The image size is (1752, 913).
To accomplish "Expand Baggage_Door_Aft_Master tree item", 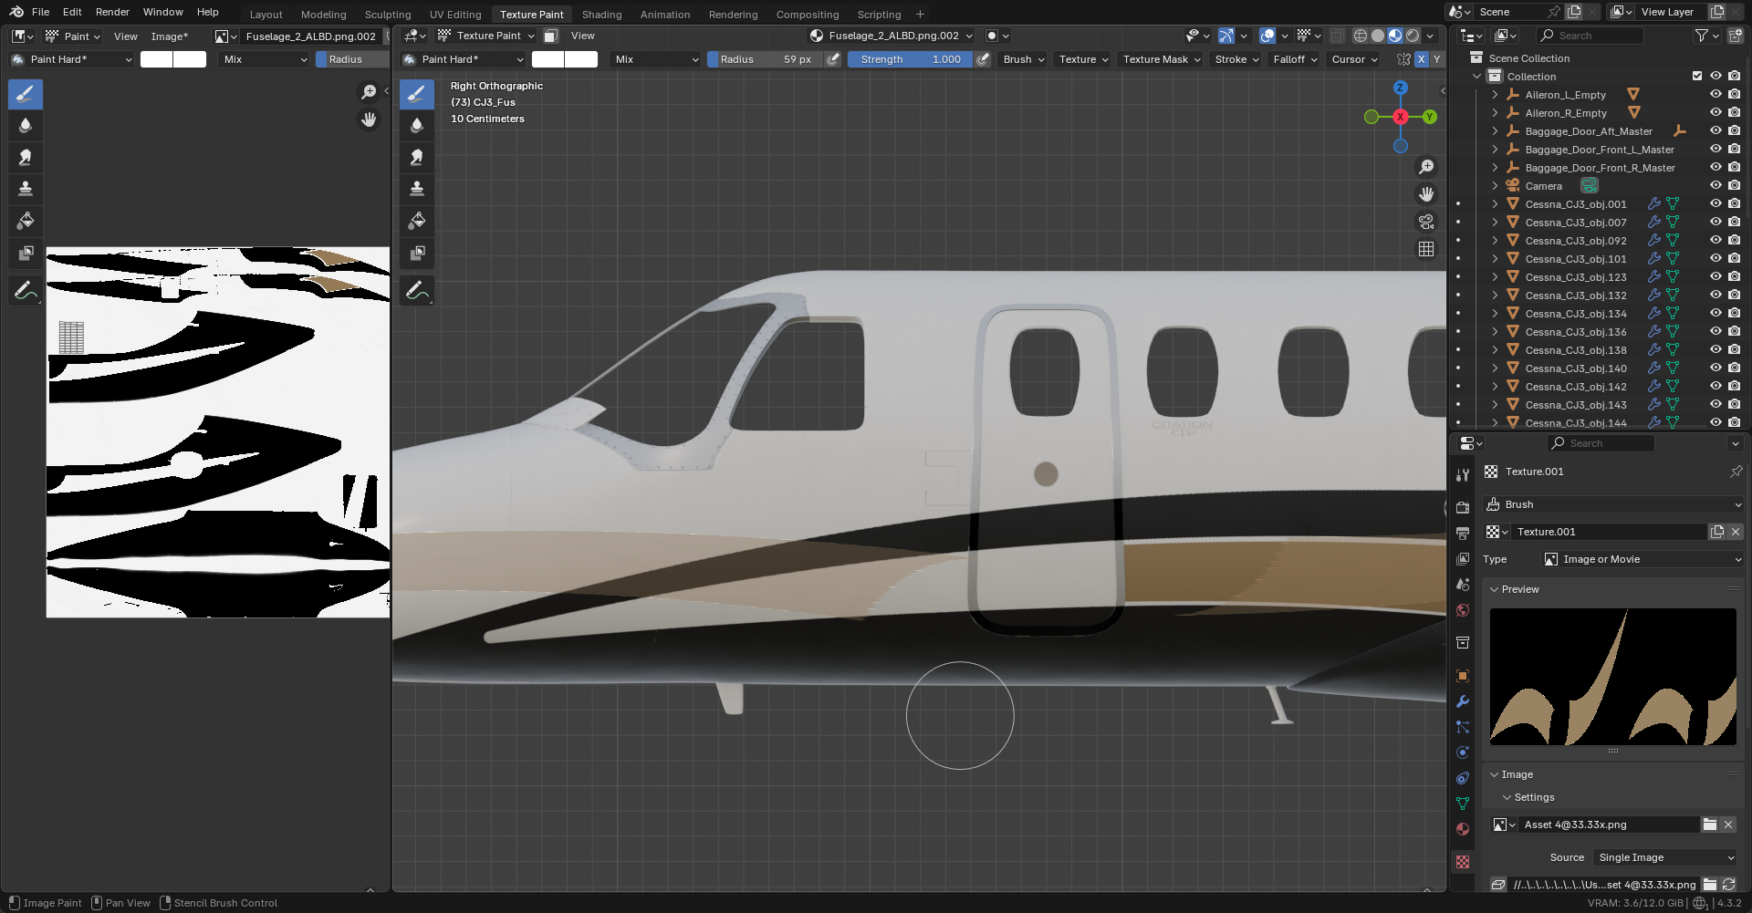I will click(1495, 131).
